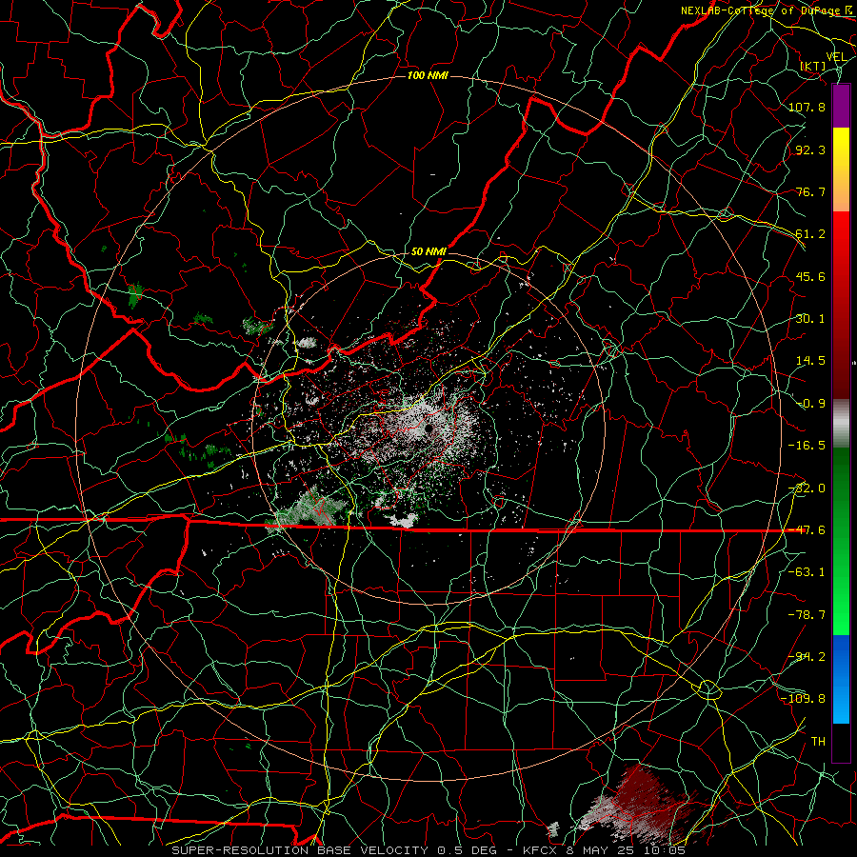The image size is (857, 857).
Task: Click the TH label below the scale
Action: coord(818,742)
